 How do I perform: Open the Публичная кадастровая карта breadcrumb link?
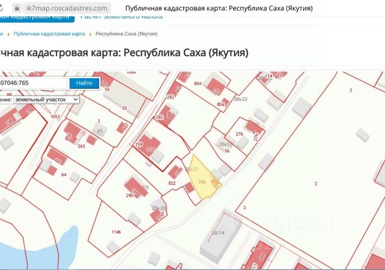pos(49,34)
